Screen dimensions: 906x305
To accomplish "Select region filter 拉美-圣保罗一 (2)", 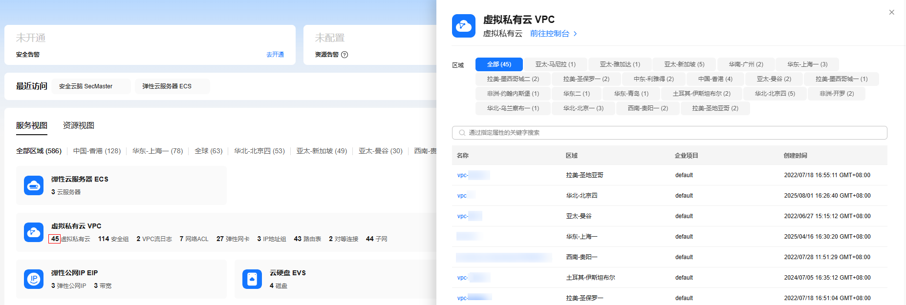I will point(586,79).
